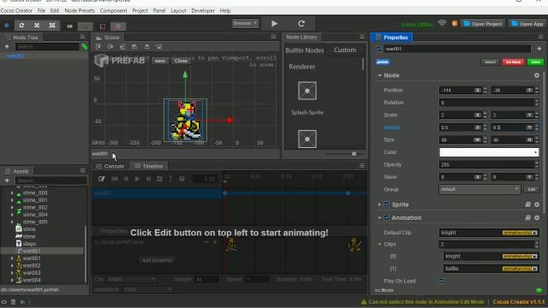Open the wrapMode dropdown in timeline
548x308 pixels.
148,289
